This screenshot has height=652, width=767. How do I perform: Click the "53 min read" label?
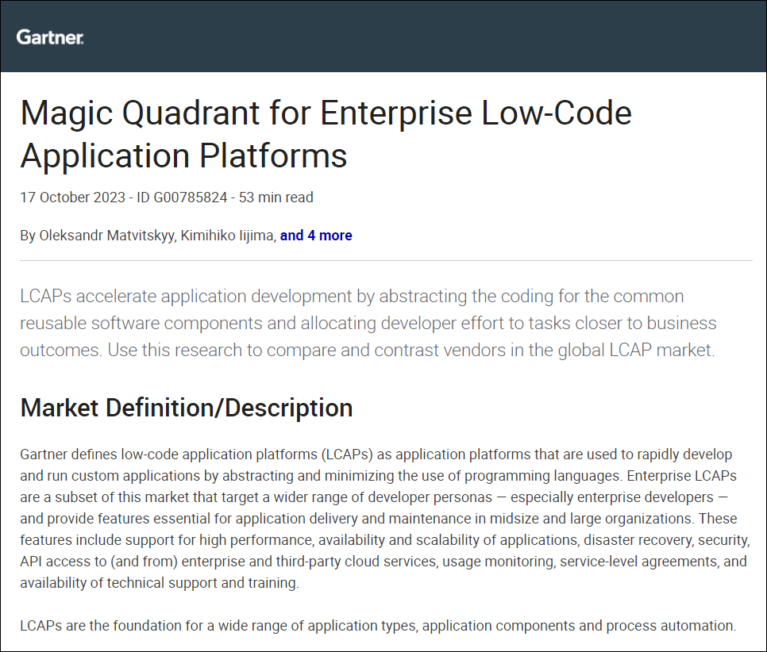276,198
